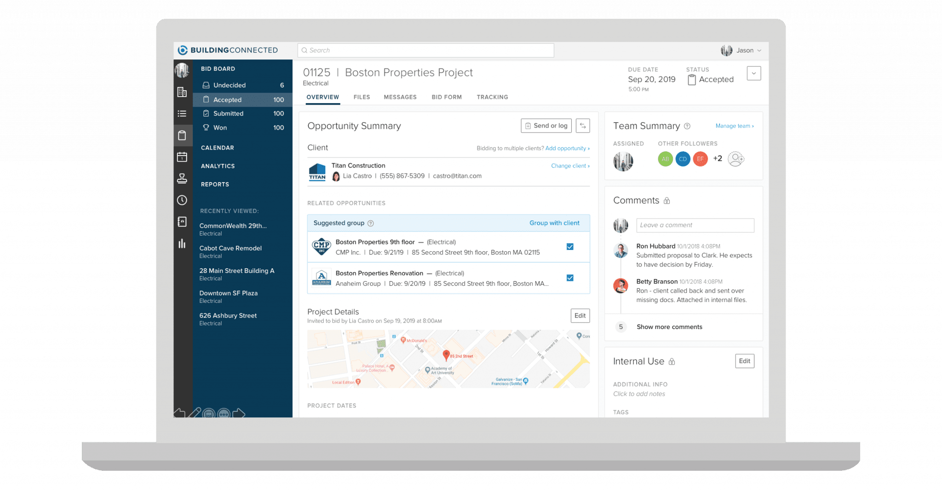Image resolution: width=942 pixels, height=491 pixels.
Task: Click the EF follower avatar
Action: 700,159
